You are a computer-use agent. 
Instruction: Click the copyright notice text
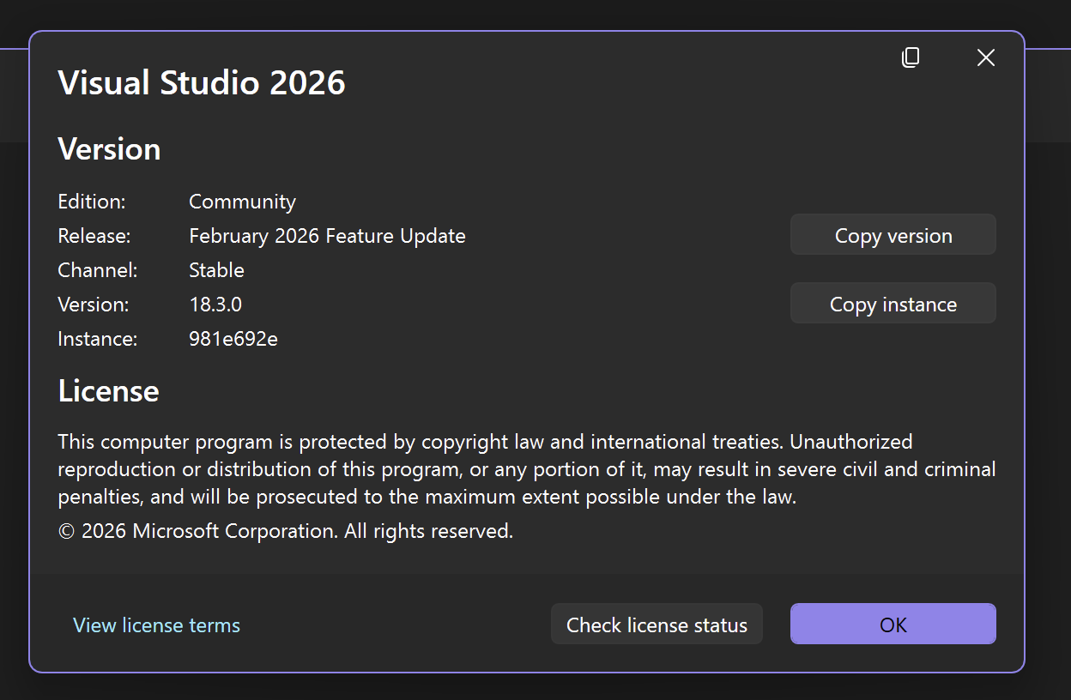284,530
